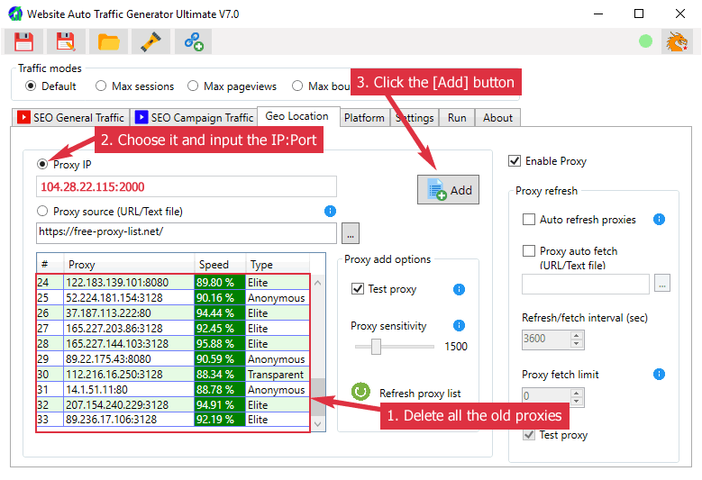702x480 pixels.
Task: Click the Proxy sensitivity slider handle
Action: [376, 346]
